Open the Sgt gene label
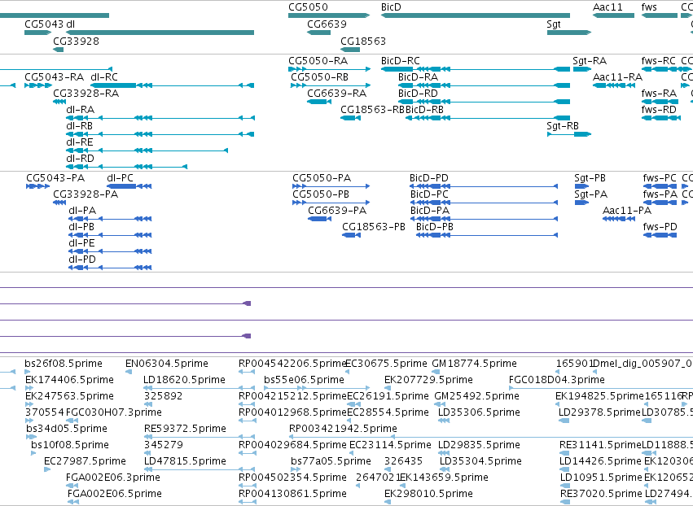Screen dimensions: 693x506 [554, 24]
